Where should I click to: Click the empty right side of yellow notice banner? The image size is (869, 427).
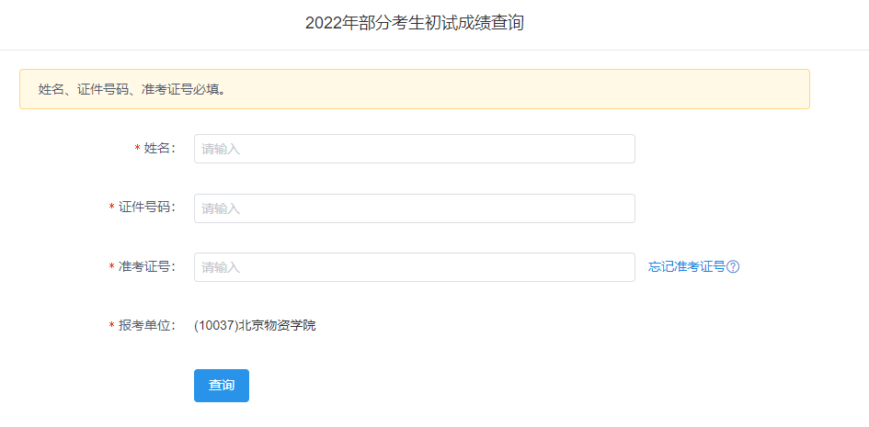[644, 89]
